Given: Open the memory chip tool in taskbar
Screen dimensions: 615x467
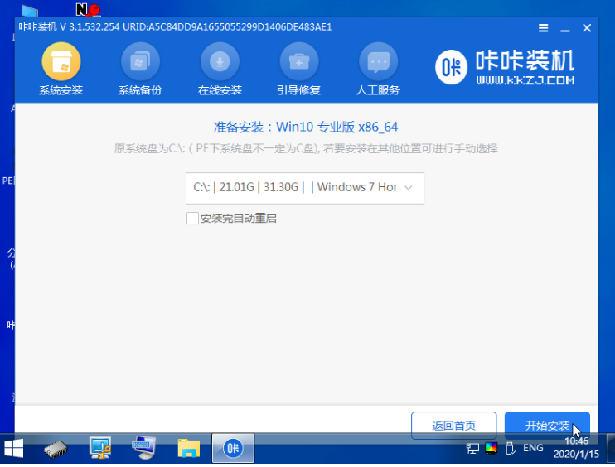Looking at the screenshot, I should tap(56, 449).
